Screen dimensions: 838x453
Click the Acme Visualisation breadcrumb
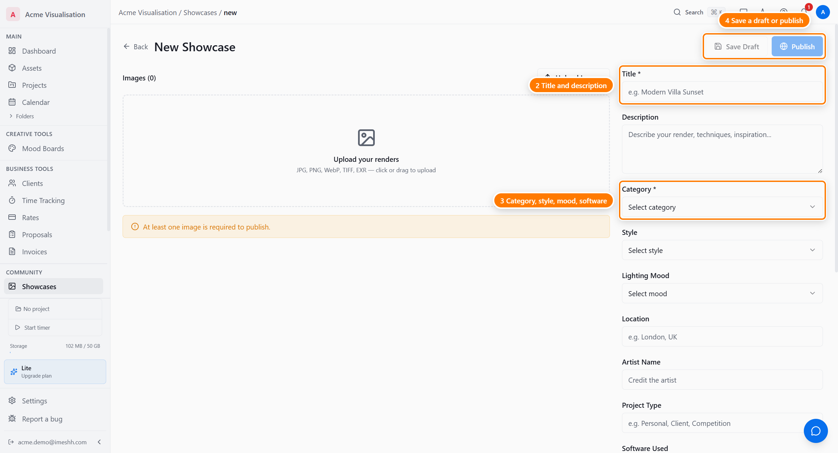(147, 12)
